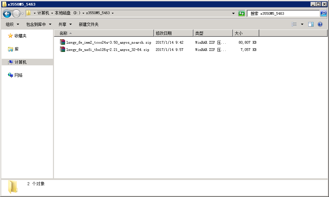Open the 组织 menu

13,24
